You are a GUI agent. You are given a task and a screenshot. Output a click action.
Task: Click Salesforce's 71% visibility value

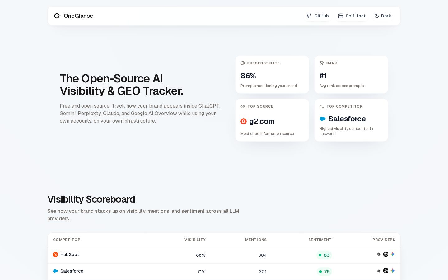click(x=201, y=272)
